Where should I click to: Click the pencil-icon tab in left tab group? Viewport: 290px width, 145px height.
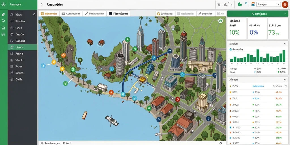point(95,14)
